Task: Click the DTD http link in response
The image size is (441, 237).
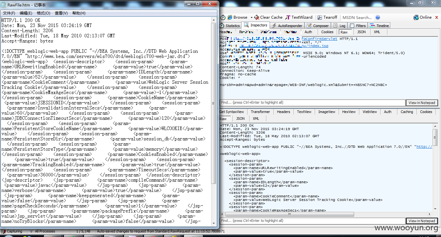Action: click(x=424, y=147)
